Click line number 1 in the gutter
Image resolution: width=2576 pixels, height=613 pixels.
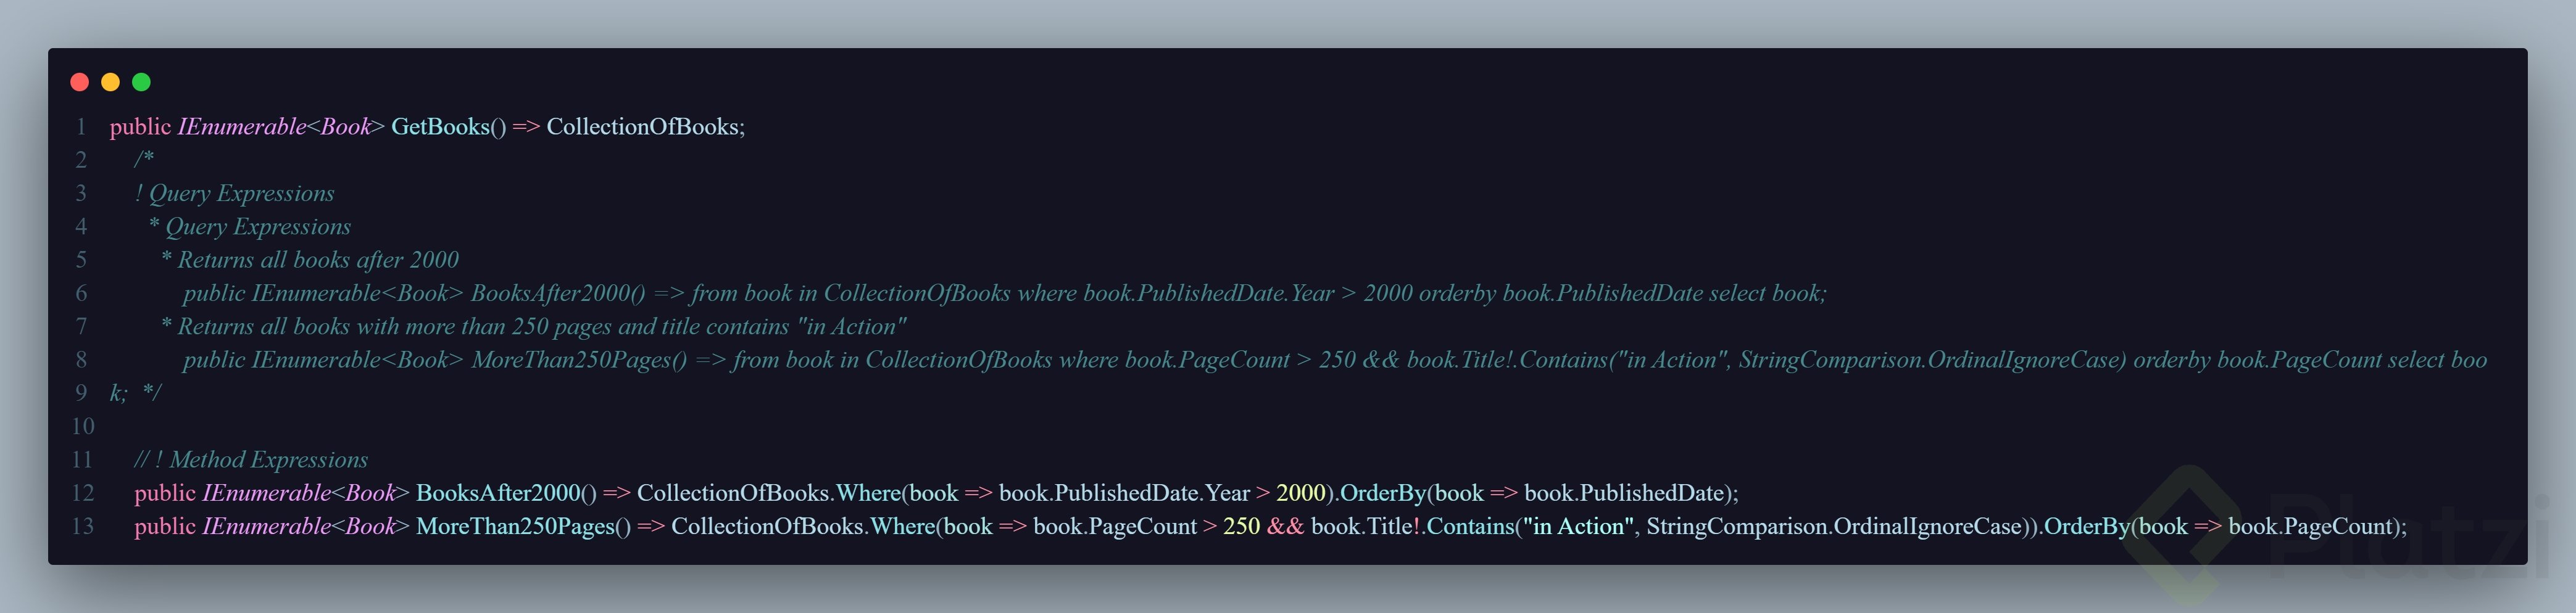(82, 127)
